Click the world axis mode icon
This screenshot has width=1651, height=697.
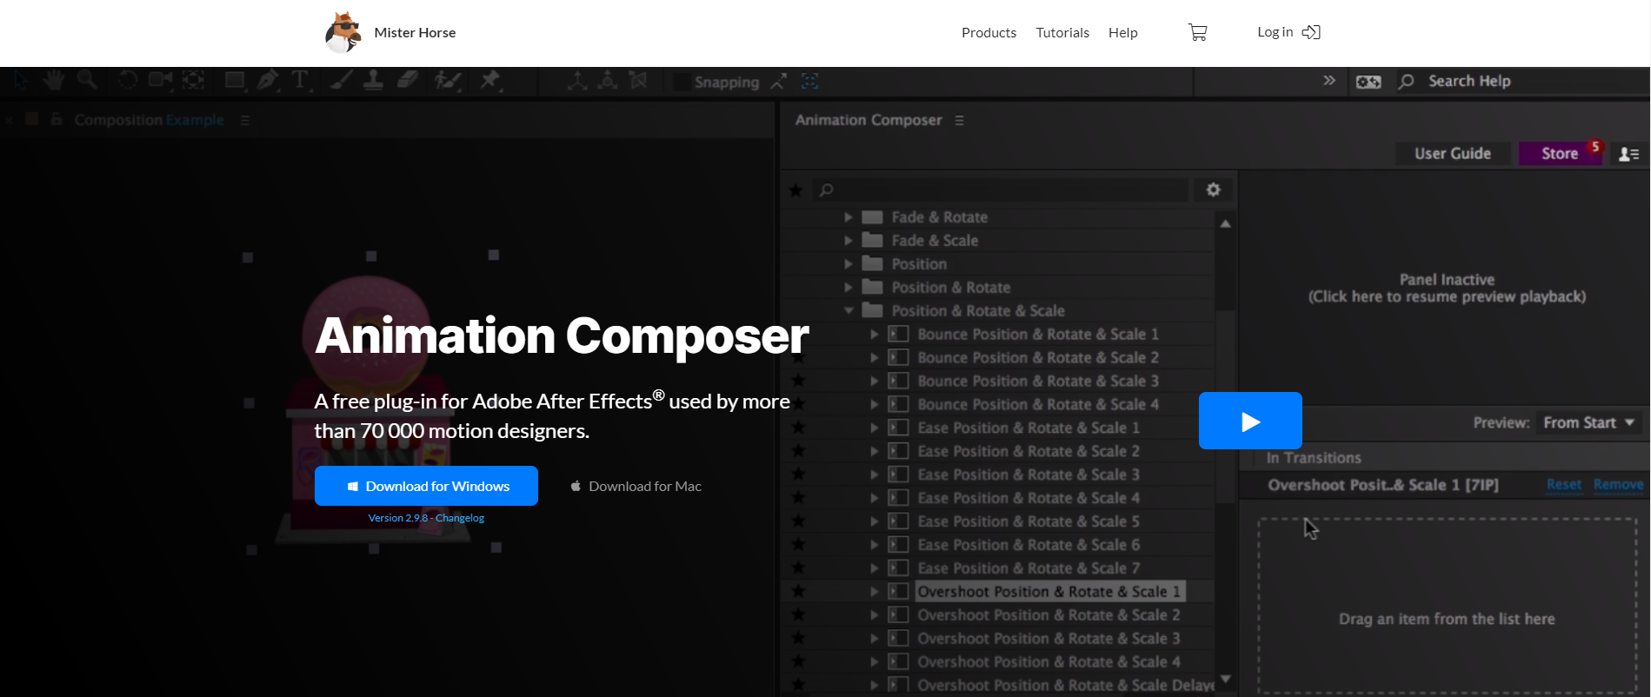pyautogui.click(x=608, y=81)
